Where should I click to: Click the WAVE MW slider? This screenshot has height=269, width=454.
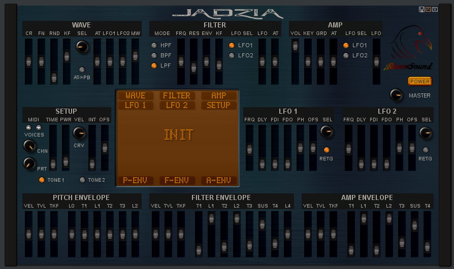135,61
